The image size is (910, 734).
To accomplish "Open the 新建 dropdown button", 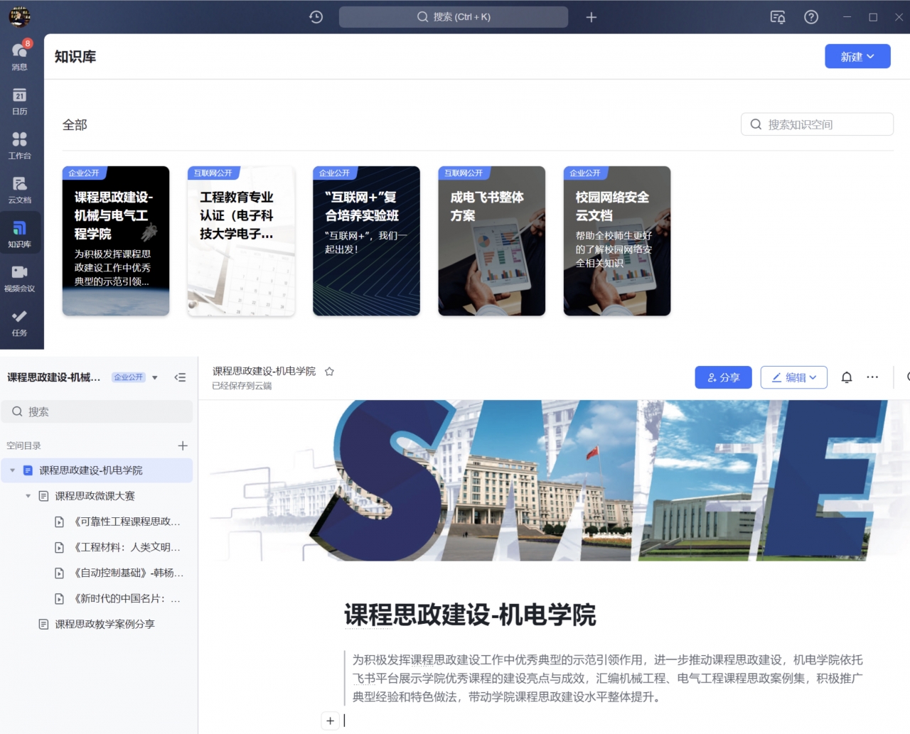I will click(857, 57).
